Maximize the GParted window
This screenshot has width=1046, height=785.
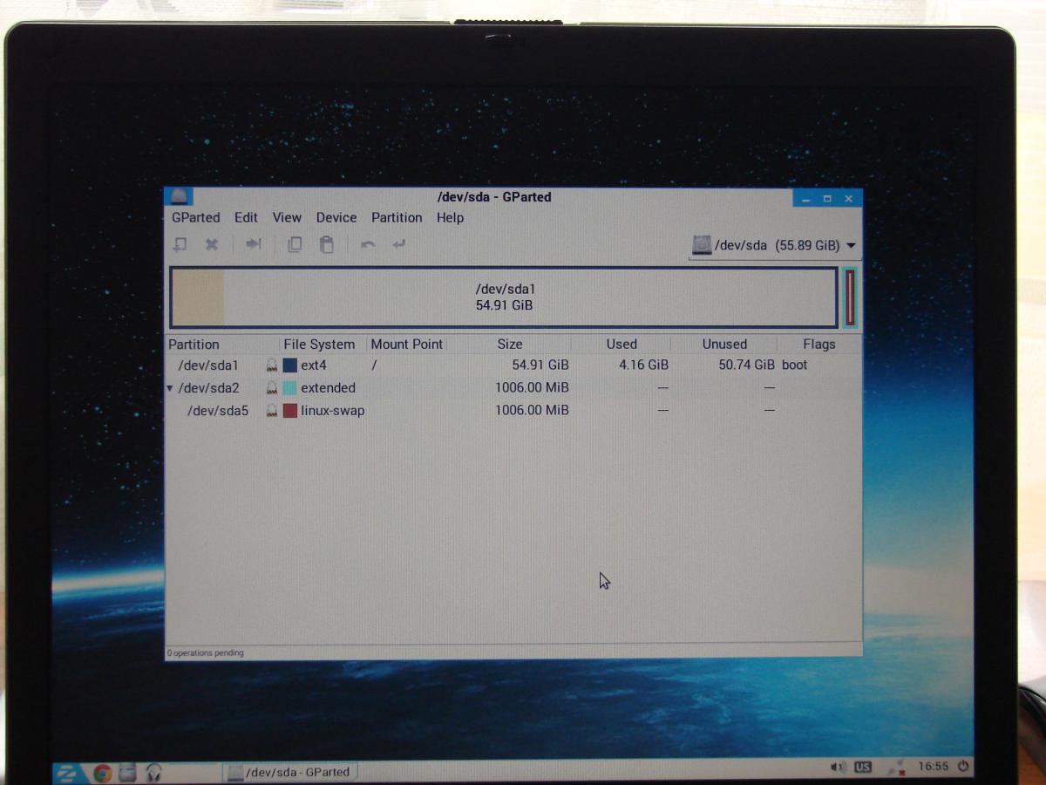827,199
